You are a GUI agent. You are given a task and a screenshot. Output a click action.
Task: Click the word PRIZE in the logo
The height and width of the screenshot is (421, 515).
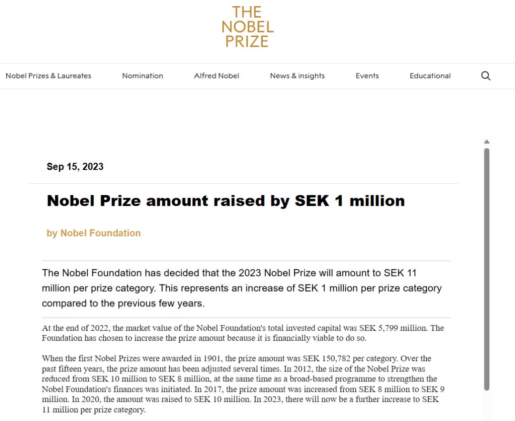247,42
